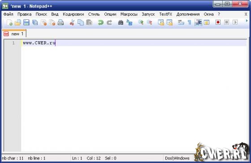Click Notepad++ icon in title bar
The image size is (251, 163).
point(5,6)
